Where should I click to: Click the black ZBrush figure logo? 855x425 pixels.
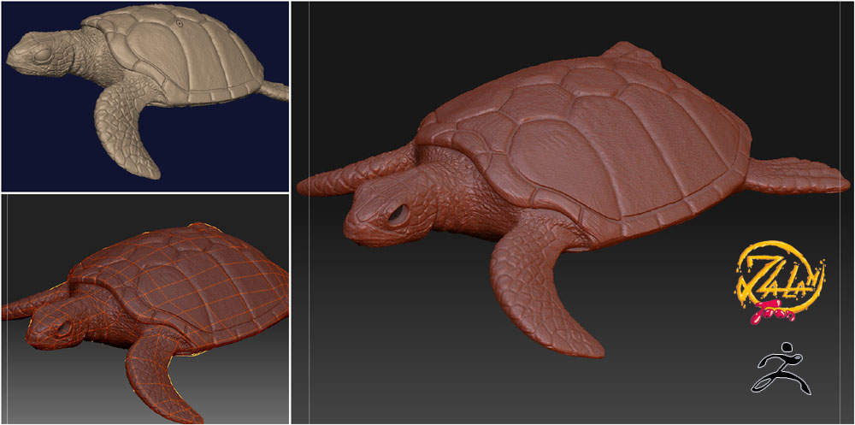pos(781,368)
